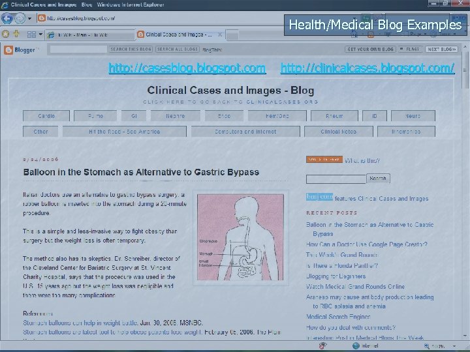The image size is (470, 352).
Task: Open This Week's Grand Rounds post
Action: 341,255
